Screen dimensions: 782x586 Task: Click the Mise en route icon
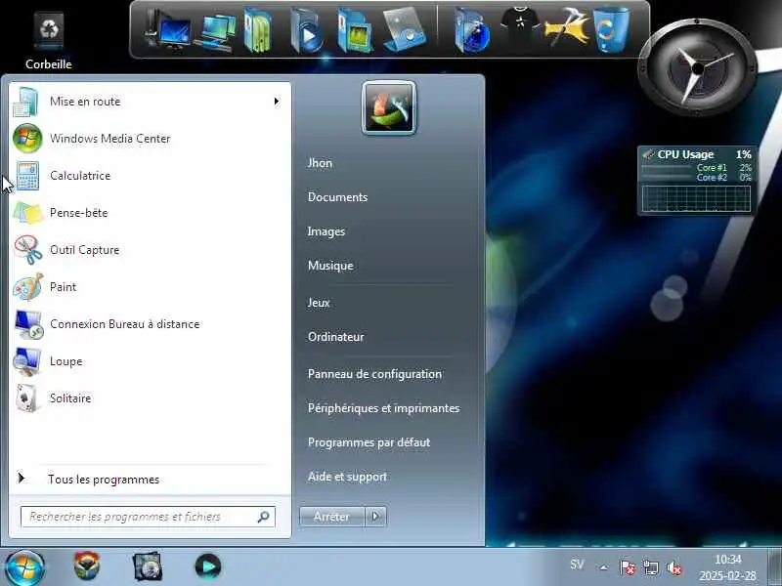(x=26, y=102)
